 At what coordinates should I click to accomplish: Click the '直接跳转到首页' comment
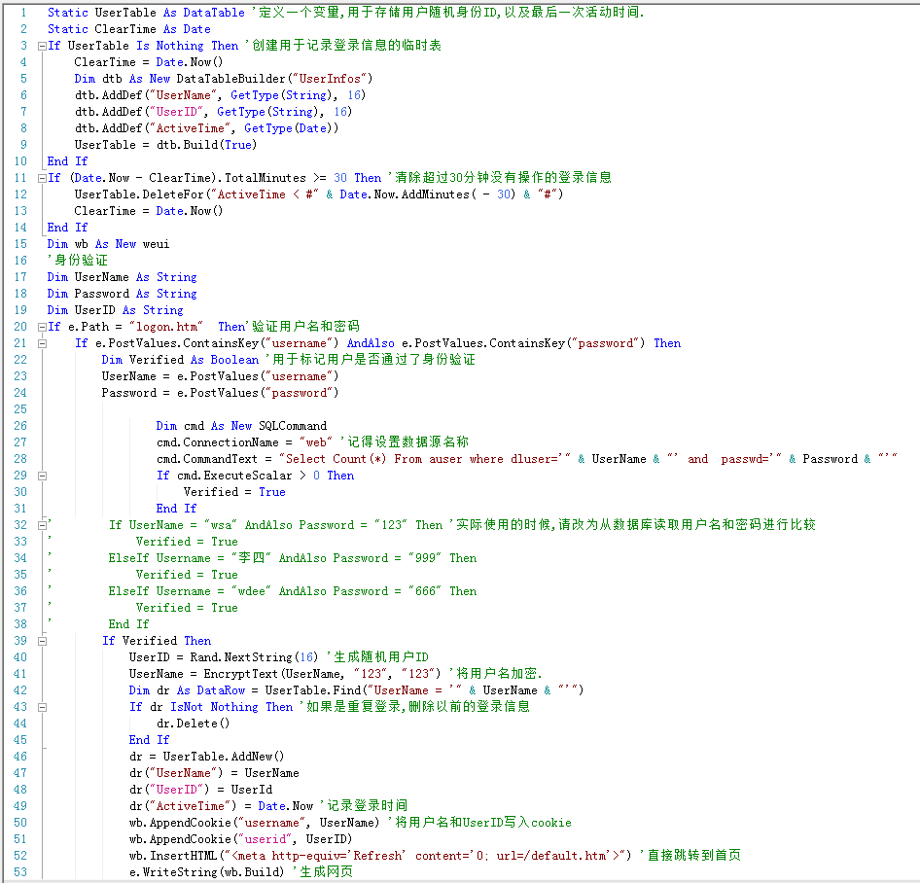click(x=690, y=856)
